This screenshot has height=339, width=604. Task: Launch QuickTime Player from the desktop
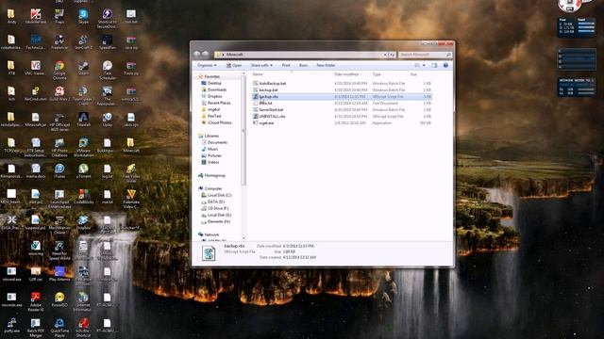[59, 328]
